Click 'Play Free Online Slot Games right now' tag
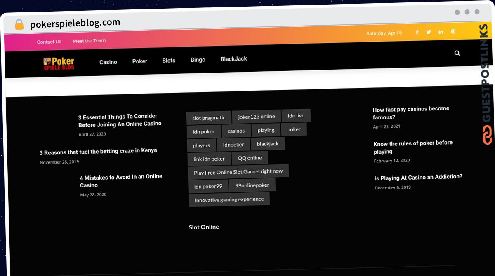 pyautogui.click(x=238, y=172)
